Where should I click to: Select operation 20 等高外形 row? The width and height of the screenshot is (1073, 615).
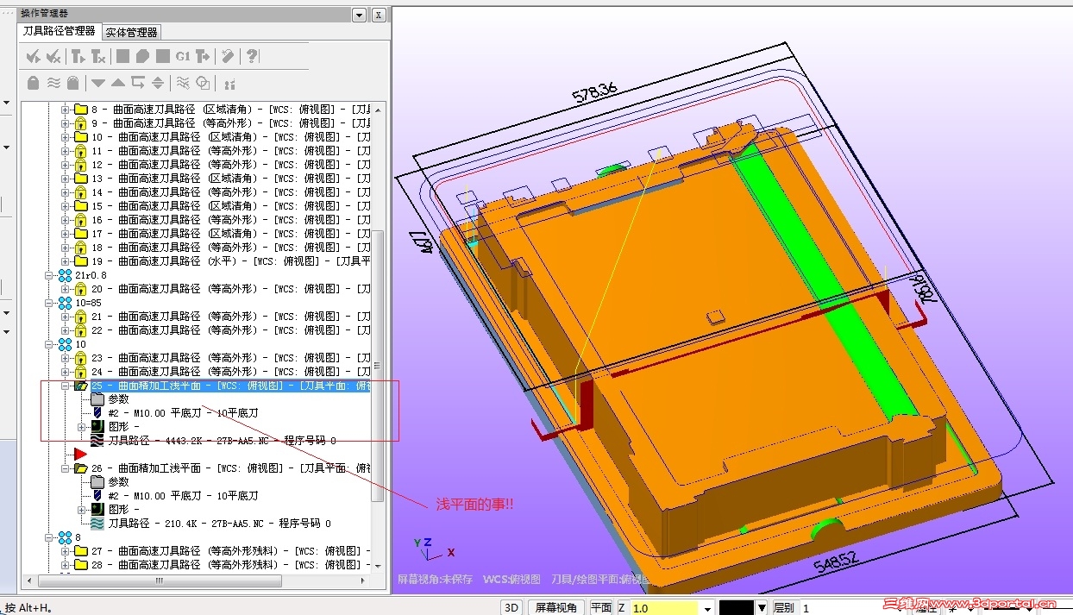[x=230, y=289]
